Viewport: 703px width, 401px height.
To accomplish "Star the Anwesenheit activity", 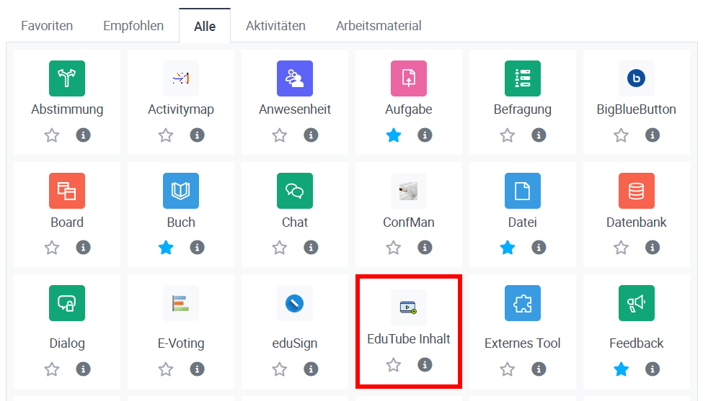I will point(279,135).
